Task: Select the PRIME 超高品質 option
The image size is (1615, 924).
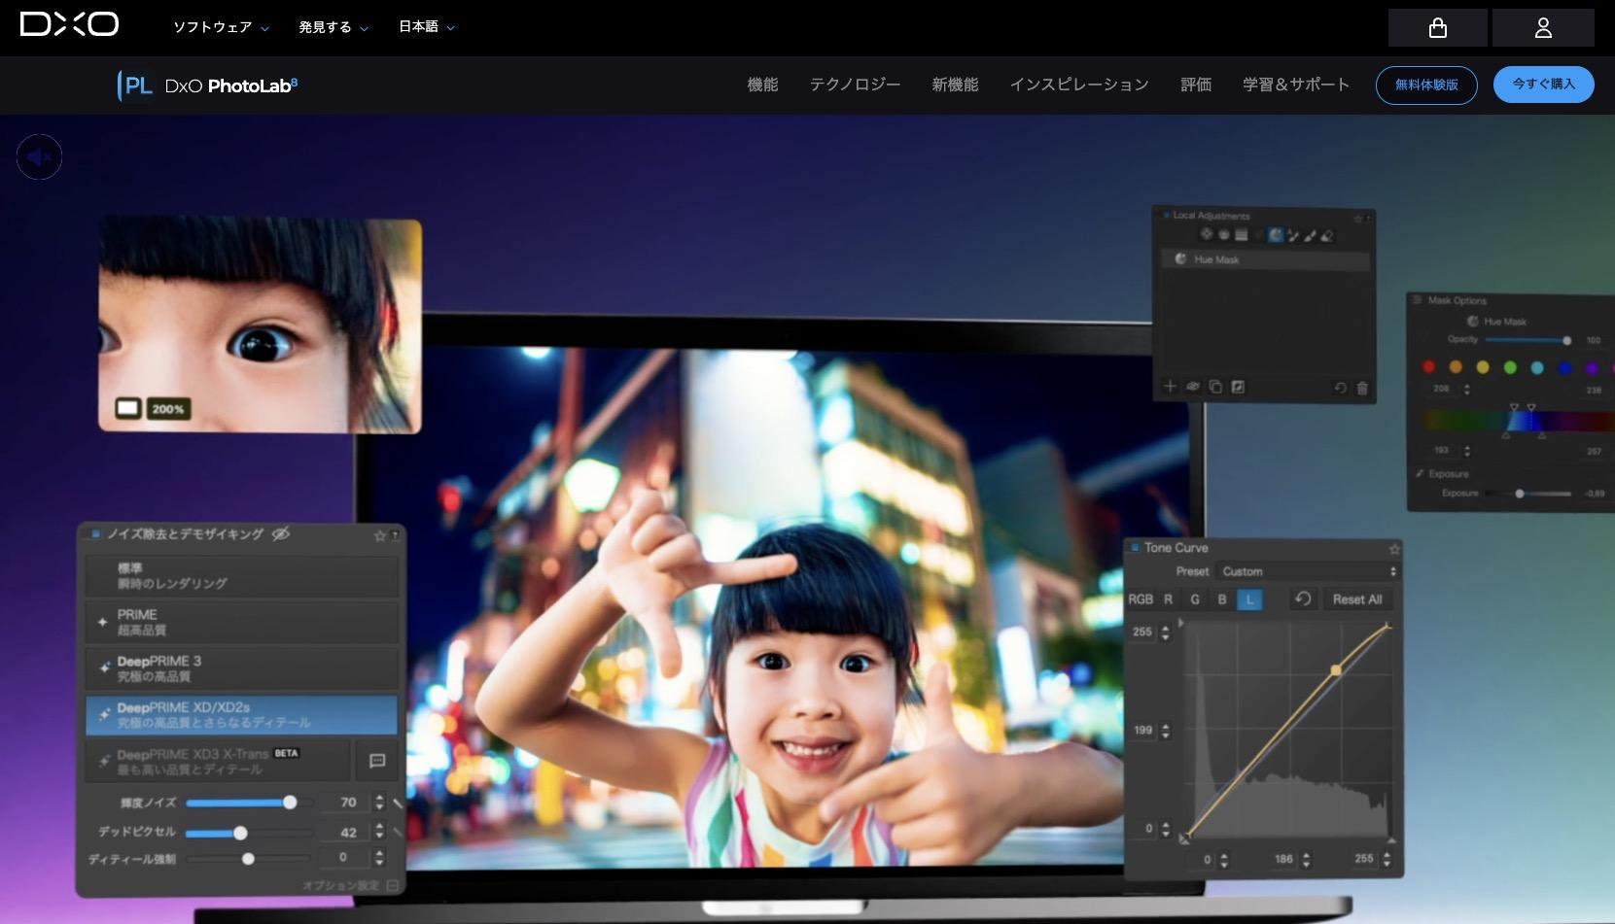Action: pyautogui.click(x=241, y=622)
